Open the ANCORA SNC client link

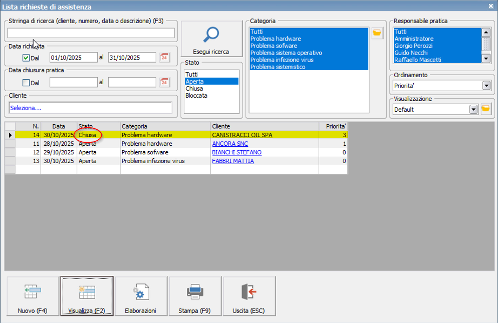coord(229,144)
